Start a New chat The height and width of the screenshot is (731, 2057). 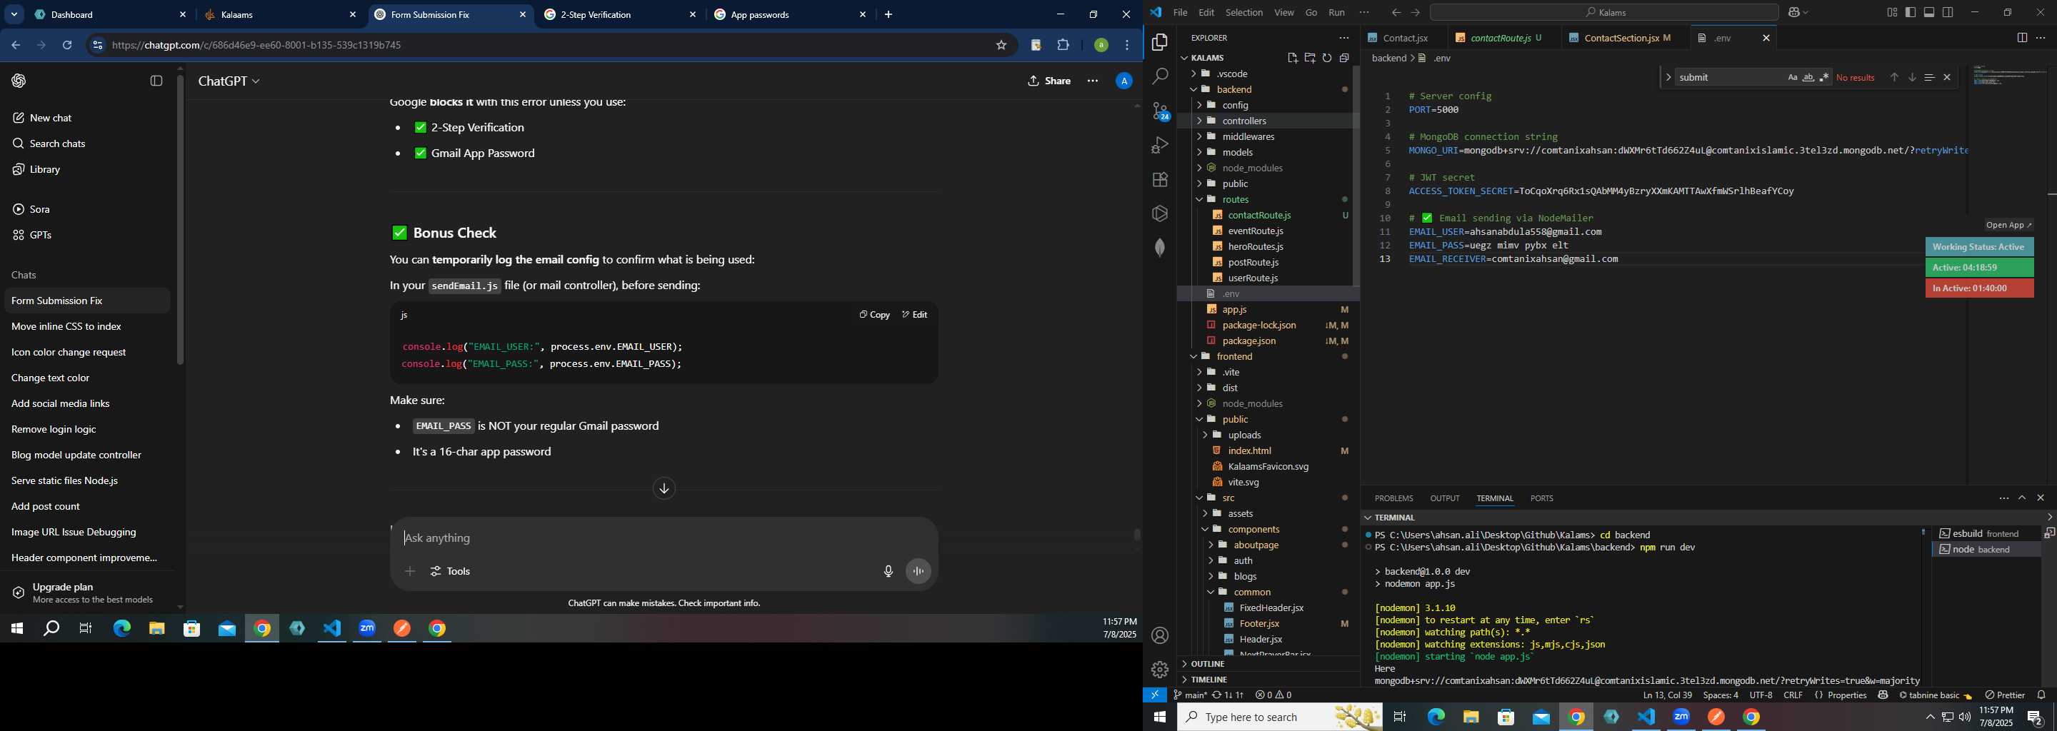click(42, 118)
